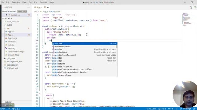Click the App.css file icon
The width and height of the screenshot is (197, 110).
6,31
